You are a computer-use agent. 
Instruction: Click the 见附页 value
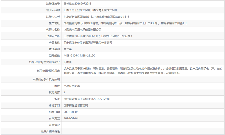coord(68,62)
